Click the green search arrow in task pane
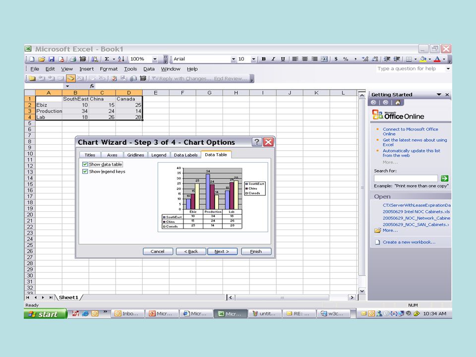476x357 pixels. pos(444,178)
